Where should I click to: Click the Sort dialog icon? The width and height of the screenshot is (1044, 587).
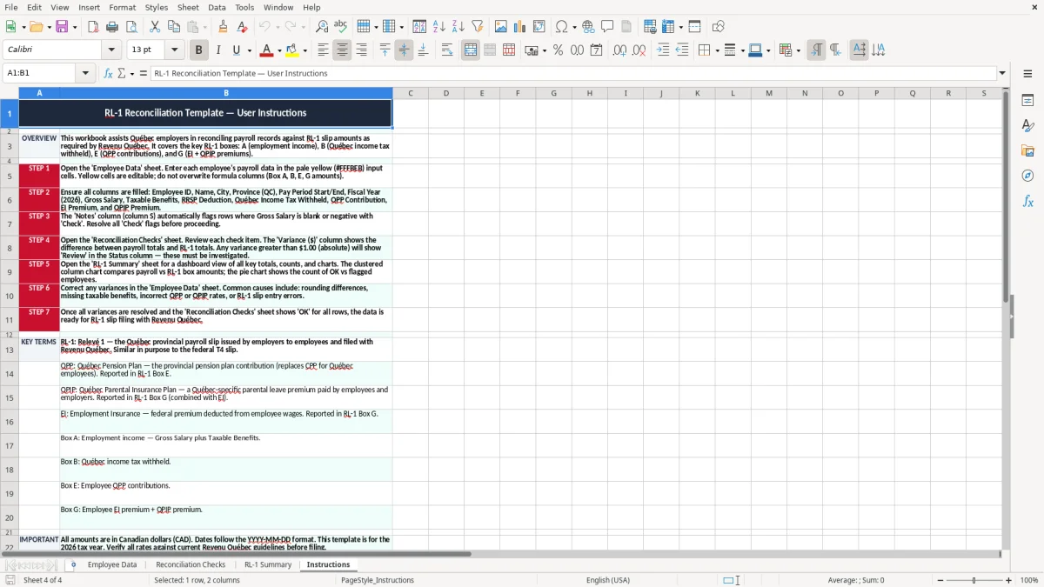coord(419,27)
